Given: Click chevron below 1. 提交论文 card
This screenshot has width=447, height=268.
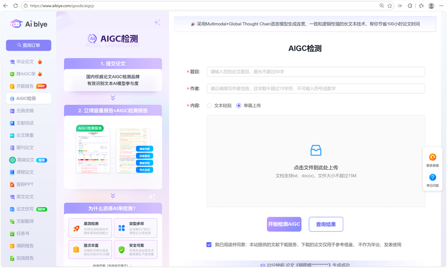Looking at the screenshot, I should coord(113,98).
